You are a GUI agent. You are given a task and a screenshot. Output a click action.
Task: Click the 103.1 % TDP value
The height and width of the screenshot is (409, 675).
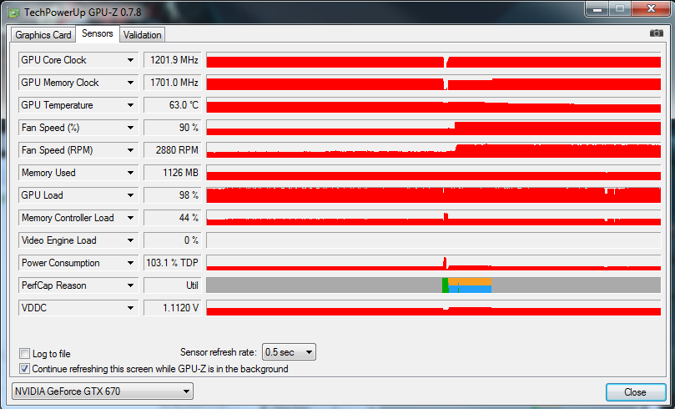(172, 263)
